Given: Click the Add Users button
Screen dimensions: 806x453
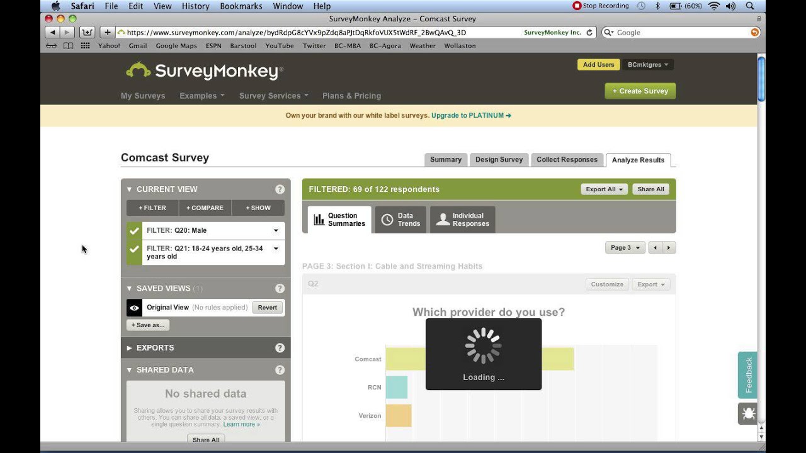Looking at the screenshot, I should click(x=598, y=65).
